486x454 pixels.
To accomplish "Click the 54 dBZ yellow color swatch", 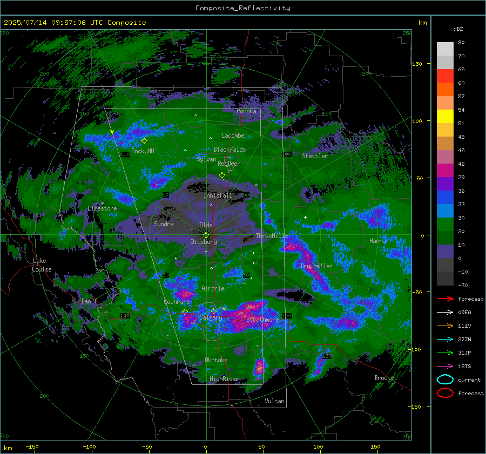I will coord(445,116).
